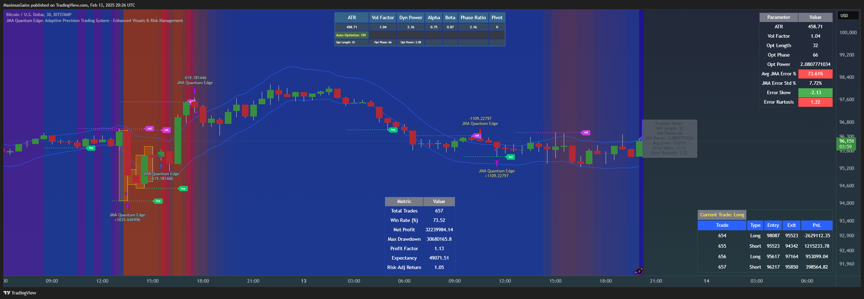Viewport: 864px width, 299px height.
Task: Click trade 654 PnL value -2629112.35
Action: point(817,236)
